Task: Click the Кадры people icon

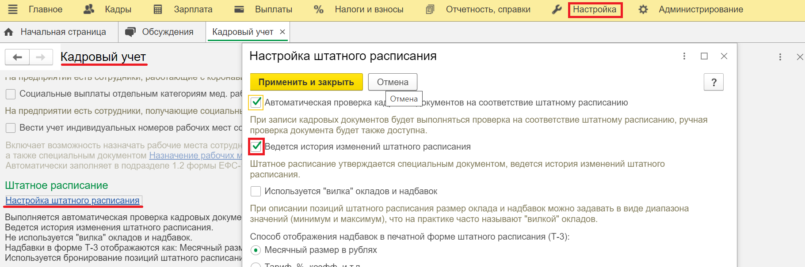Action: point(89,9)
